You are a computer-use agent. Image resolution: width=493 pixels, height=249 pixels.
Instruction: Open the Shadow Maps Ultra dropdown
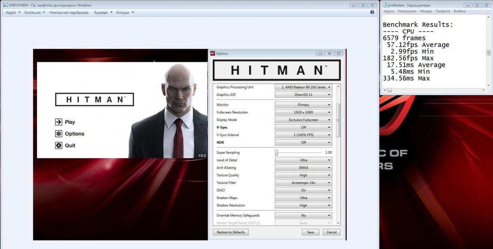click(x=303, y=198)
